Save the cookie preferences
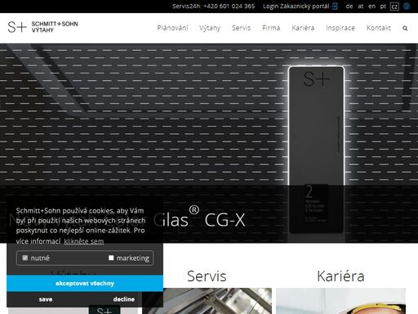 coord(46,299)
